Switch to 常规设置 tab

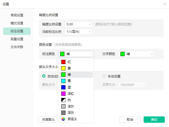click(17, 15)
